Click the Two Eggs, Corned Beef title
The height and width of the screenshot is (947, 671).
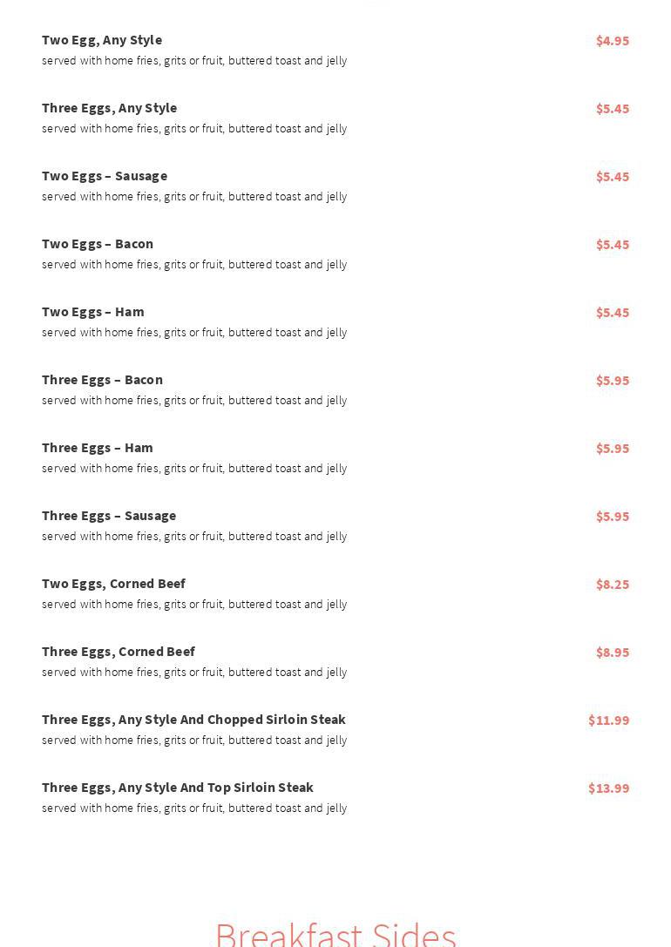[x=113, y=584]
